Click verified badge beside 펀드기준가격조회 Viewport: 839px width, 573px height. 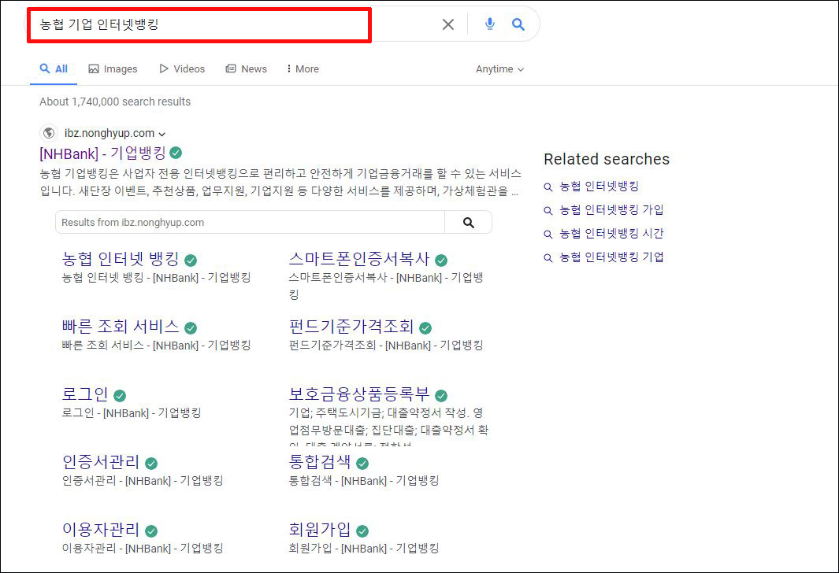[425, 327]
